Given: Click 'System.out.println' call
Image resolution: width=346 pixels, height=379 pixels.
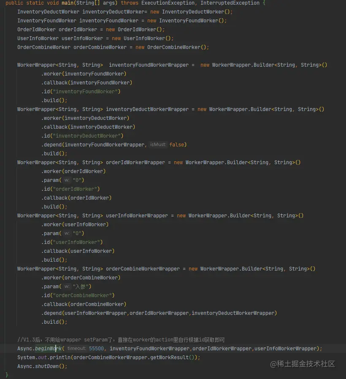Looking at the screenshot, I should (x=44, y=357).
